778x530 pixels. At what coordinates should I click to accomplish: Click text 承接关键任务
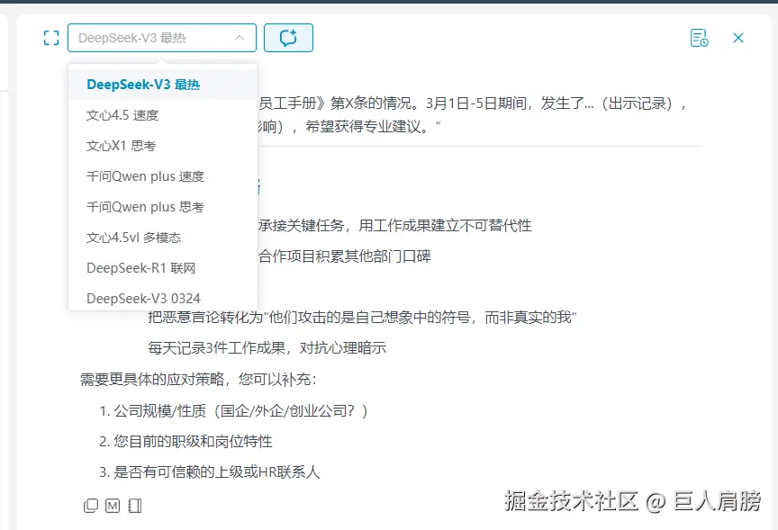tap(301, 226)
